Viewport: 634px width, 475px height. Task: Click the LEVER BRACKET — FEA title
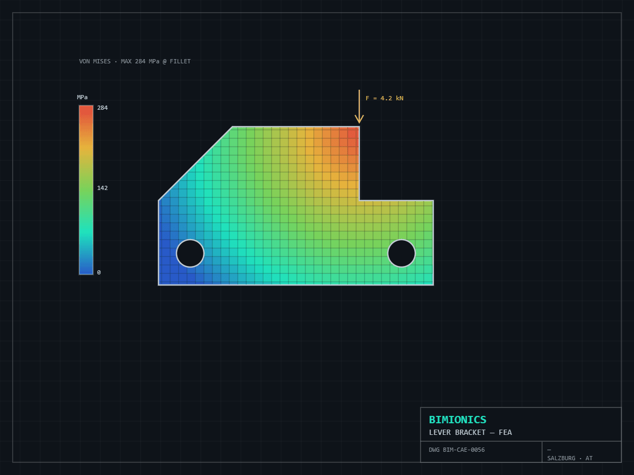click(x=470, y=433)
